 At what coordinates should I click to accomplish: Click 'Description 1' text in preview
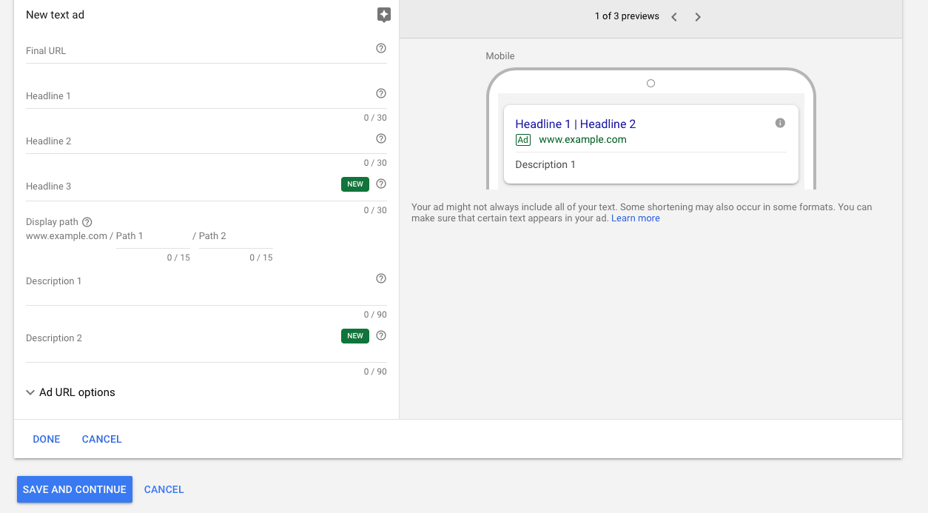(x=545, y=164)
